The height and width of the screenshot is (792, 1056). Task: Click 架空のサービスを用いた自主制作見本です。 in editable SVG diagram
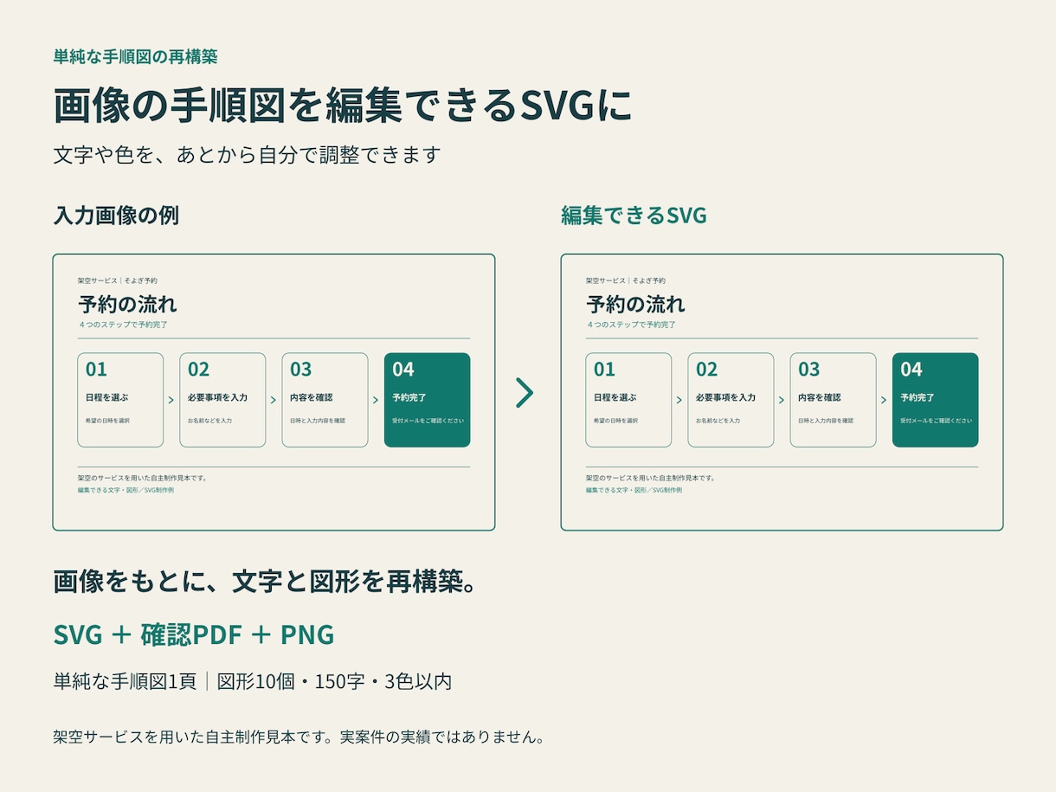pos(651,478)
